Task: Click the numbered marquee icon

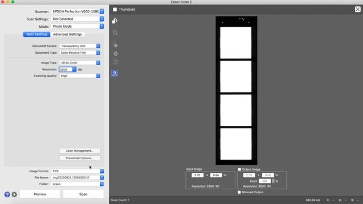Action: (x=115, y=61)
